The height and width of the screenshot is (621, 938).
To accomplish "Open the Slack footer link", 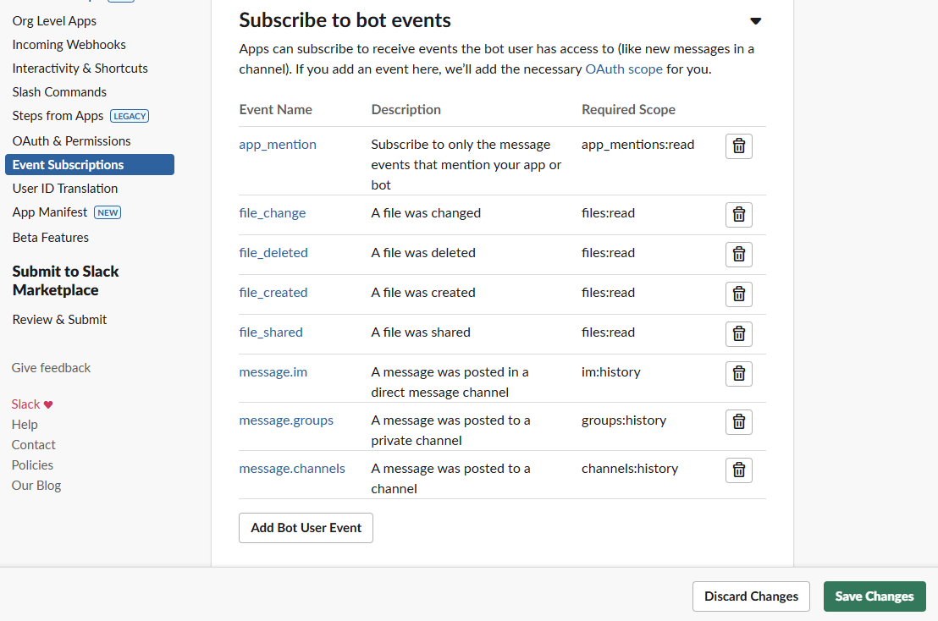I will point(25,404).
